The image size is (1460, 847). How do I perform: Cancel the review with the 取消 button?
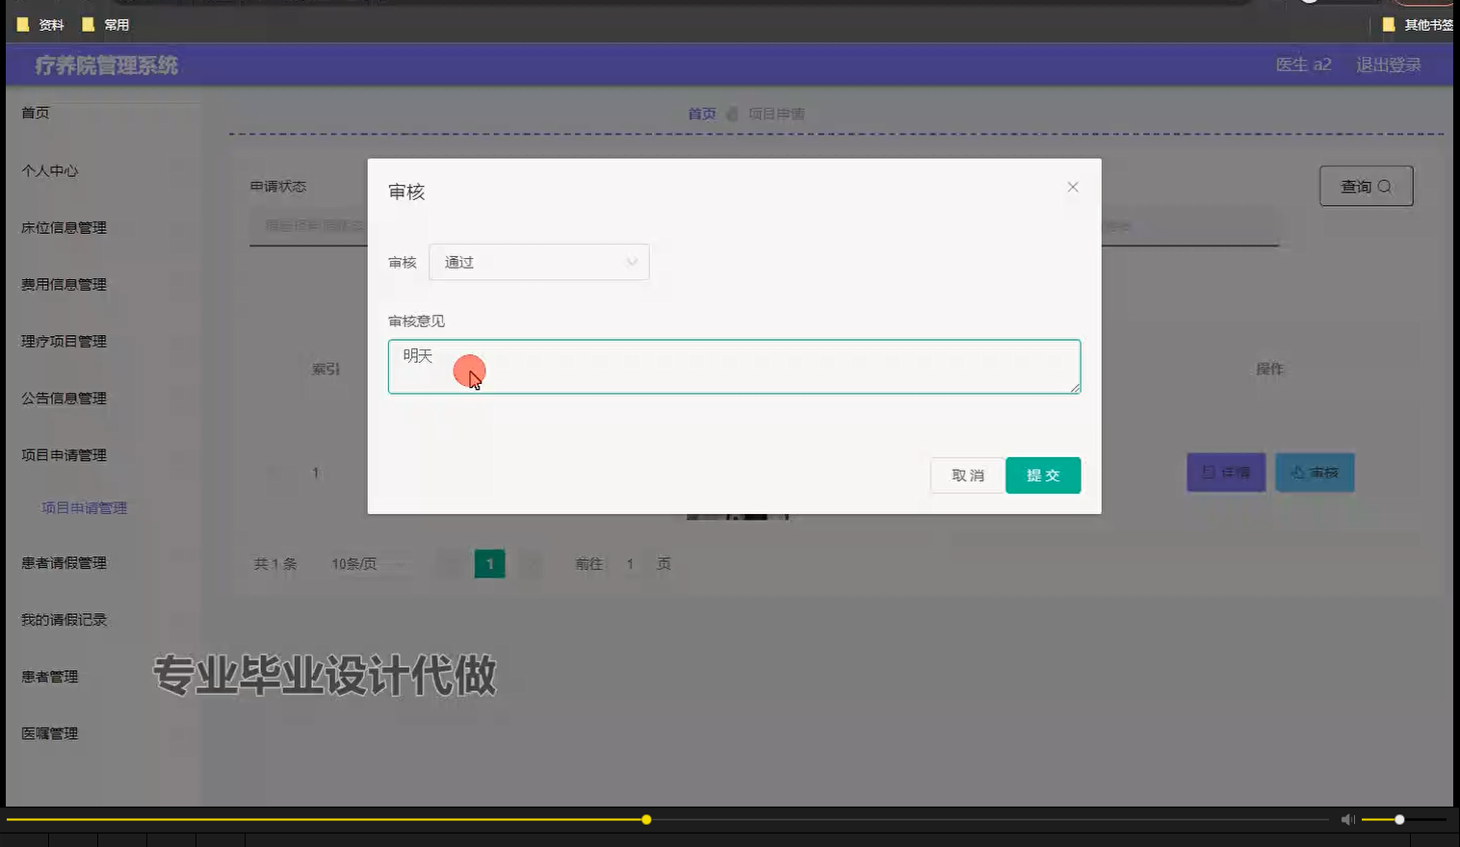[x=966, y=475]
